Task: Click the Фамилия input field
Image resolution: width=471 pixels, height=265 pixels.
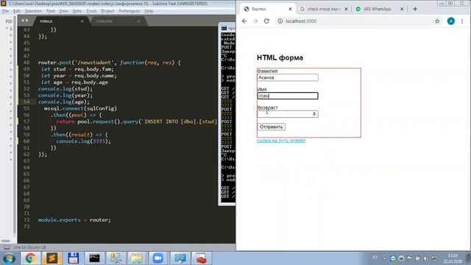Action: [x=288, y=77]
